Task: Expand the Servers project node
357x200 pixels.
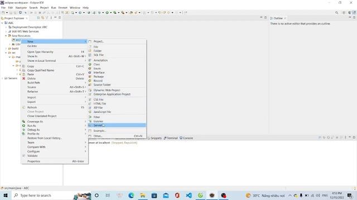Action: (x=2, y=78)
